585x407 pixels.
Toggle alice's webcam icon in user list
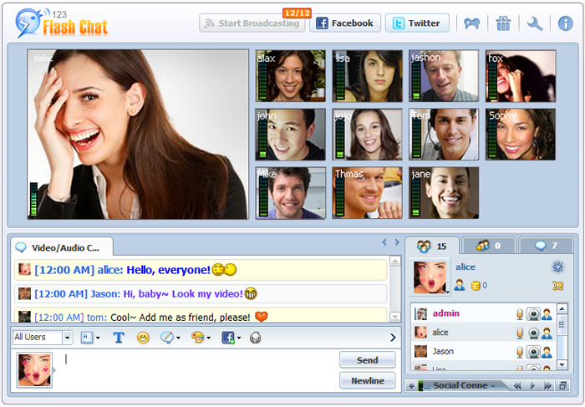pos(532,333)
